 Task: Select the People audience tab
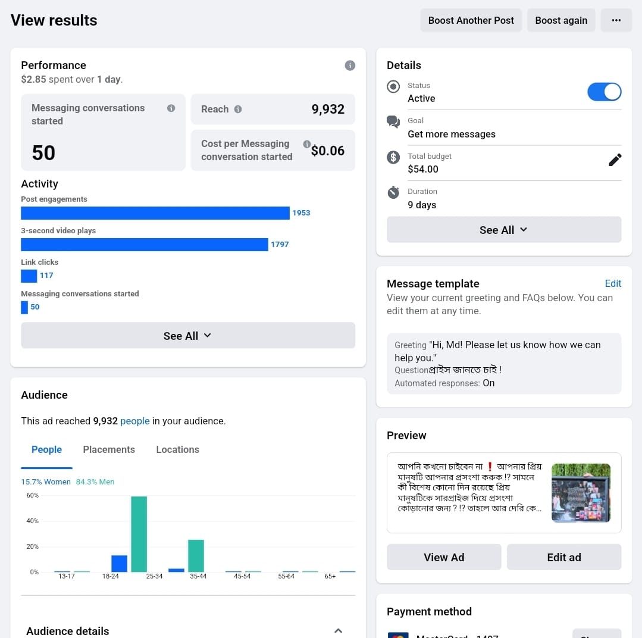(46, 449)
